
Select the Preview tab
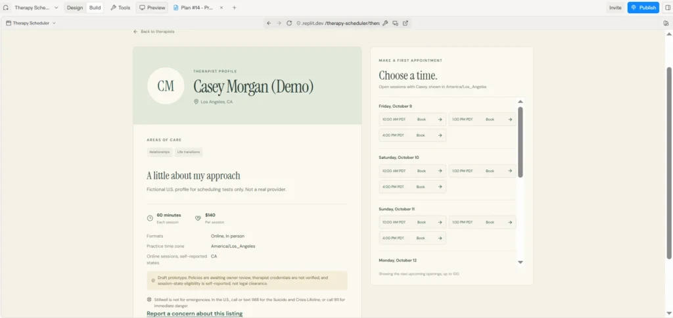pyautogui.click(x=152, y=8)
